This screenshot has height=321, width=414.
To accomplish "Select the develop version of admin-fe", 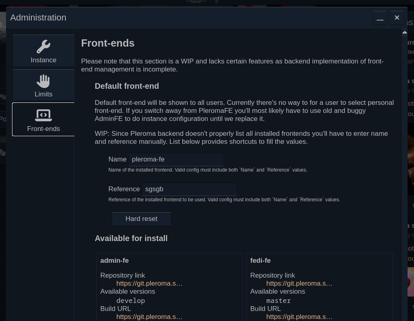I will coord(131,301).
